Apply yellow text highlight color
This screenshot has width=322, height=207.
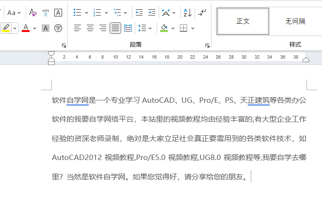coord(6,28)
